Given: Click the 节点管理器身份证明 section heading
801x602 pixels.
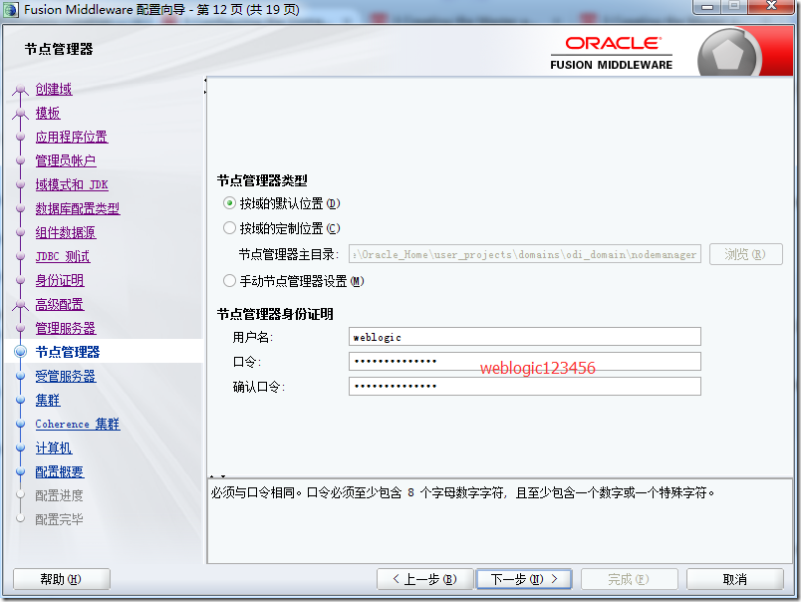Looking at the screenshot, I should tap(275, 314).
